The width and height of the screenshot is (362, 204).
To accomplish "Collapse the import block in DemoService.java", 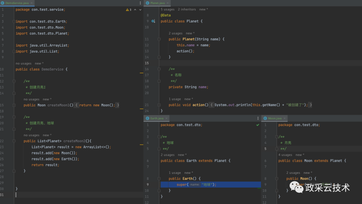I will pos(14,21).
